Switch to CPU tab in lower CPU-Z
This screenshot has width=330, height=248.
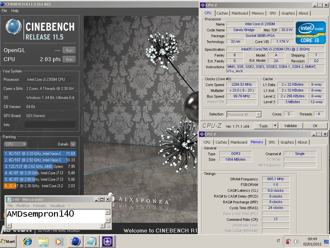click(207, 142)
